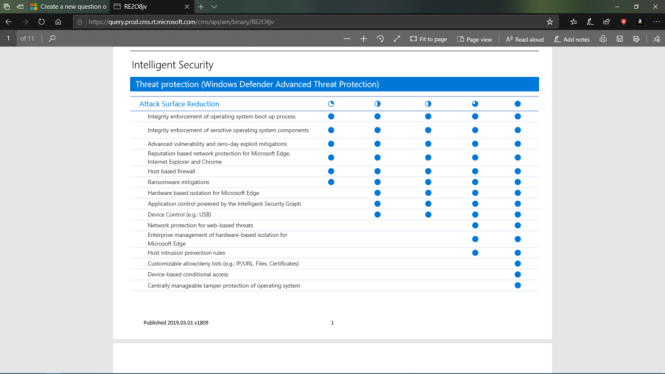Save as PDF copy icon
The image size is (665, 374).
pos(636,39)
